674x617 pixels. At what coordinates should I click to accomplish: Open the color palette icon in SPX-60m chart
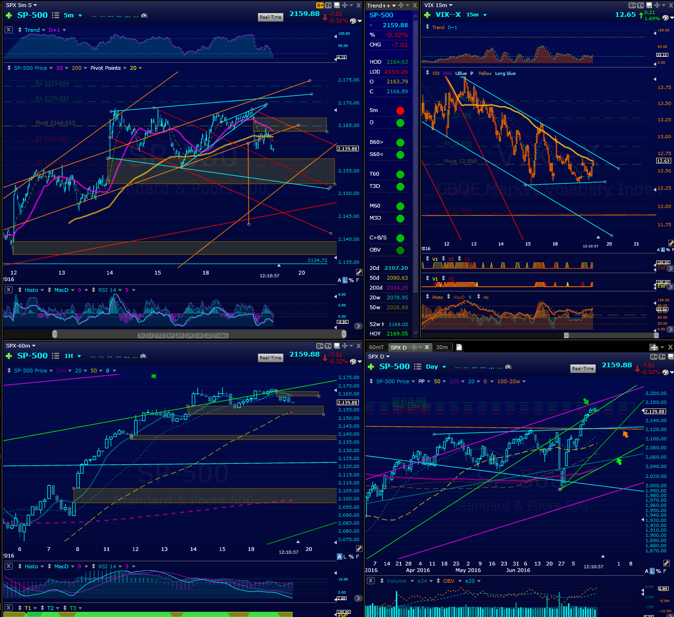(x=353, y=361)
